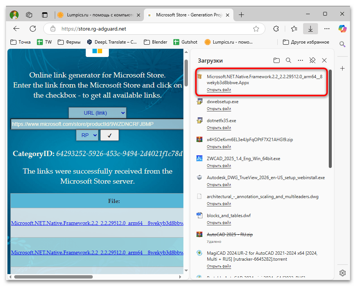The height and width of the screenshot is (286, 356).
Task: Open file link under Autodesk_DWG_TrueView setup
Action: click(x=219, y=185)
